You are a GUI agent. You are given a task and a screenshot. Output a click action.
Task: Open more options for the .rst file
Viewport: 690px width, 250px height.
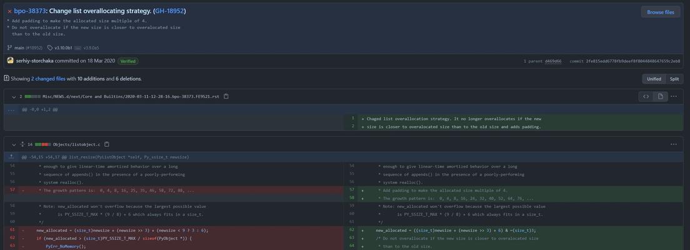pos(674,96)
